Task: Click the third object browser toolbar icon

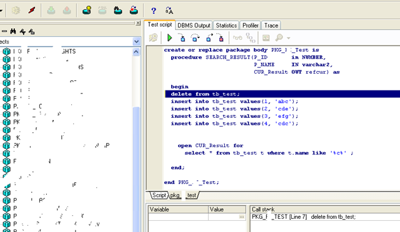Action: pyautogui.click(x=22, y=32)
